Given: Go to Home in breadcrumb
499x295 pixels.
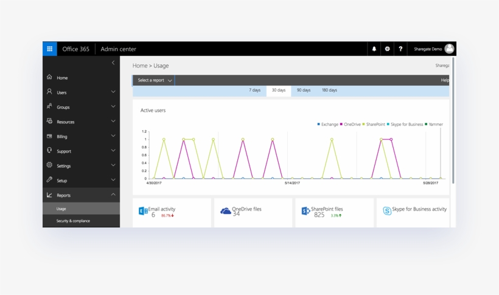Looking at the screenshot, I should (140, 66).
